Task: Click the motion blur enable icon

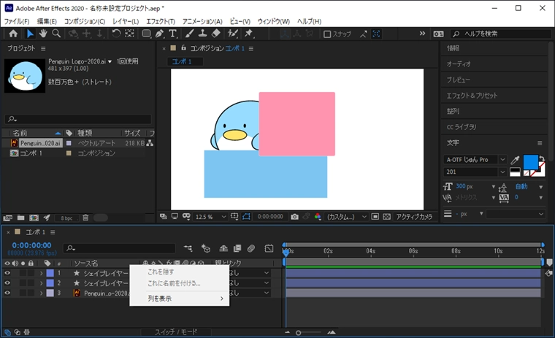Action: 251,248
